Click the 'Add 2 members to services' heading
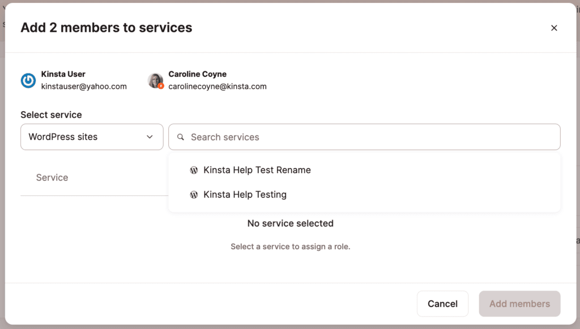 coord(106,28)
